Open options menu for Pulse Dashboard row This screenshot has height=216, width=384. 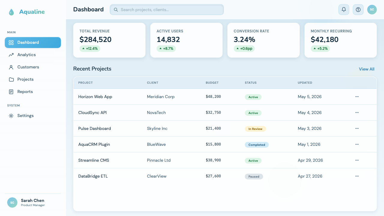[357, 128]
